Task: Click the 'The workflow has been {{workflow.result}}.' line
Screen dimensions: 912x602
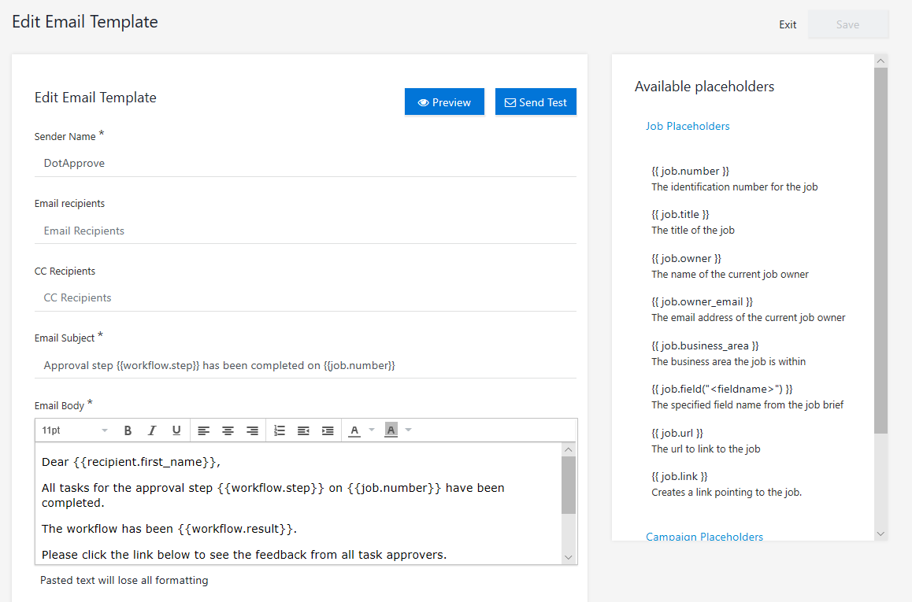Action: tap(169, 529)
